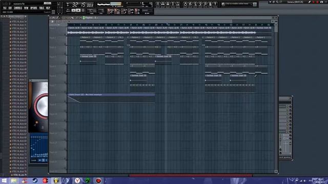This screenshot has width=328, height=184.
Task: Click the red recorder taskbar icon
Action: (98, 180)
